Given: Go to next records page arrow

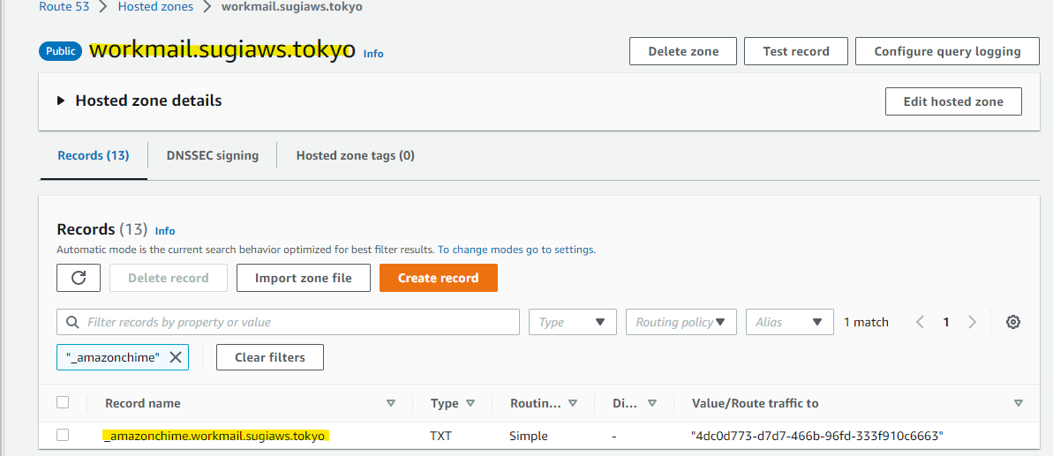Looking at the screenshot, I should (972, 322).
